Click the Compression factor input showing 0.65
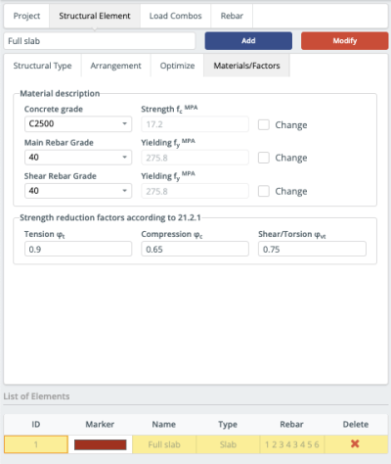 (195, 249)
